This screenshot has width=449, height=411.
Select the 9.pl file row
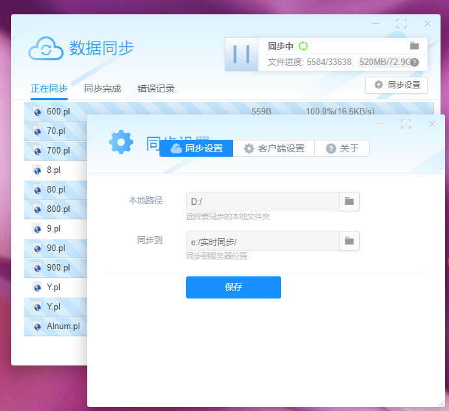tap(55, 229)
